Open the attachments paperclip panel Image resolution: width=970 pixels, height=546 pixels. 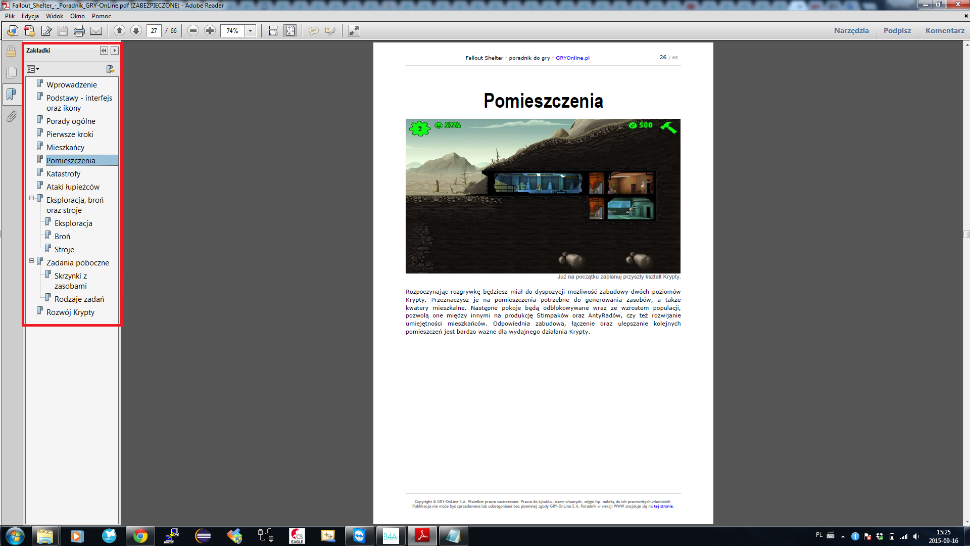[x=11, y=117]
